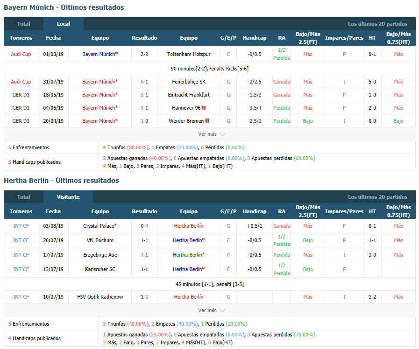Click Hertha Berlín in FSV Optik Rathenow row
The width and height of the screenshot is (419, 349).
[x=189, y=297]
